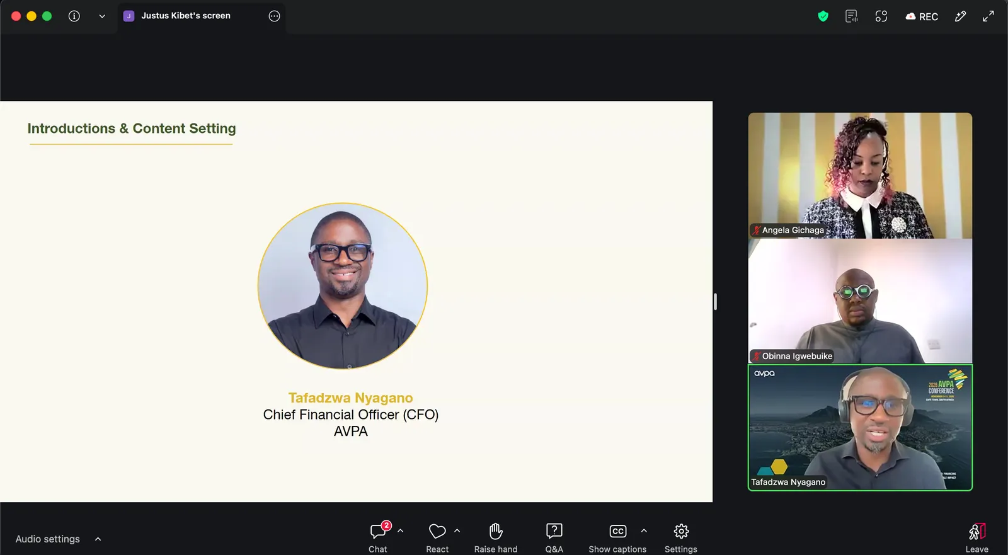Open Audio settings
The height and width of the screenshot is (555, 1008).
click(x=48, y=539)
